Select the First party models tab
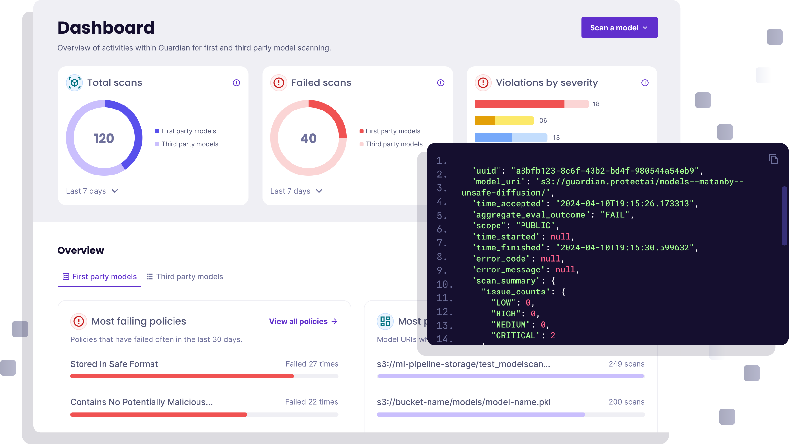 pyautogui.click(x=99, y=276)
